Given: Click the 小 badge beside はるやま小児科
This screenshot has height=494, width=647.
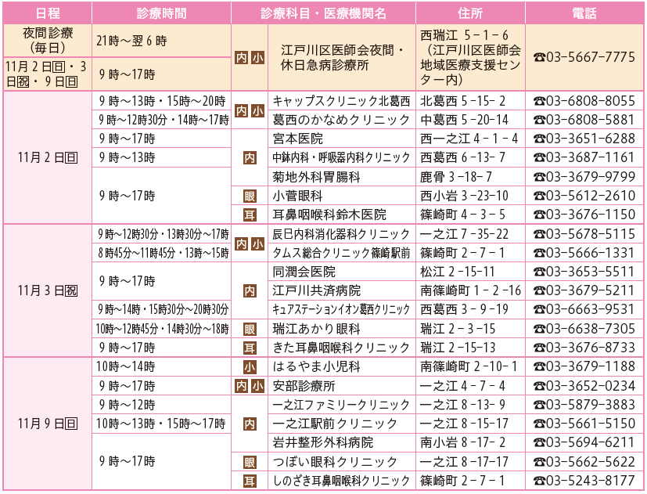Looking at the screenshot, I should tap(250, 366).
